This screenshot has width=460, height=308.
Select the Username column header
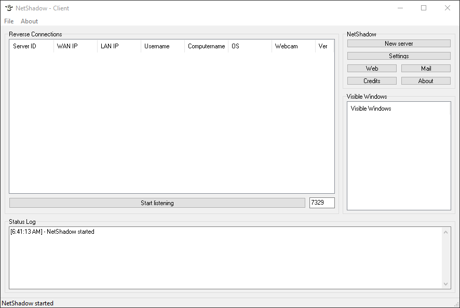coord(163,46)
